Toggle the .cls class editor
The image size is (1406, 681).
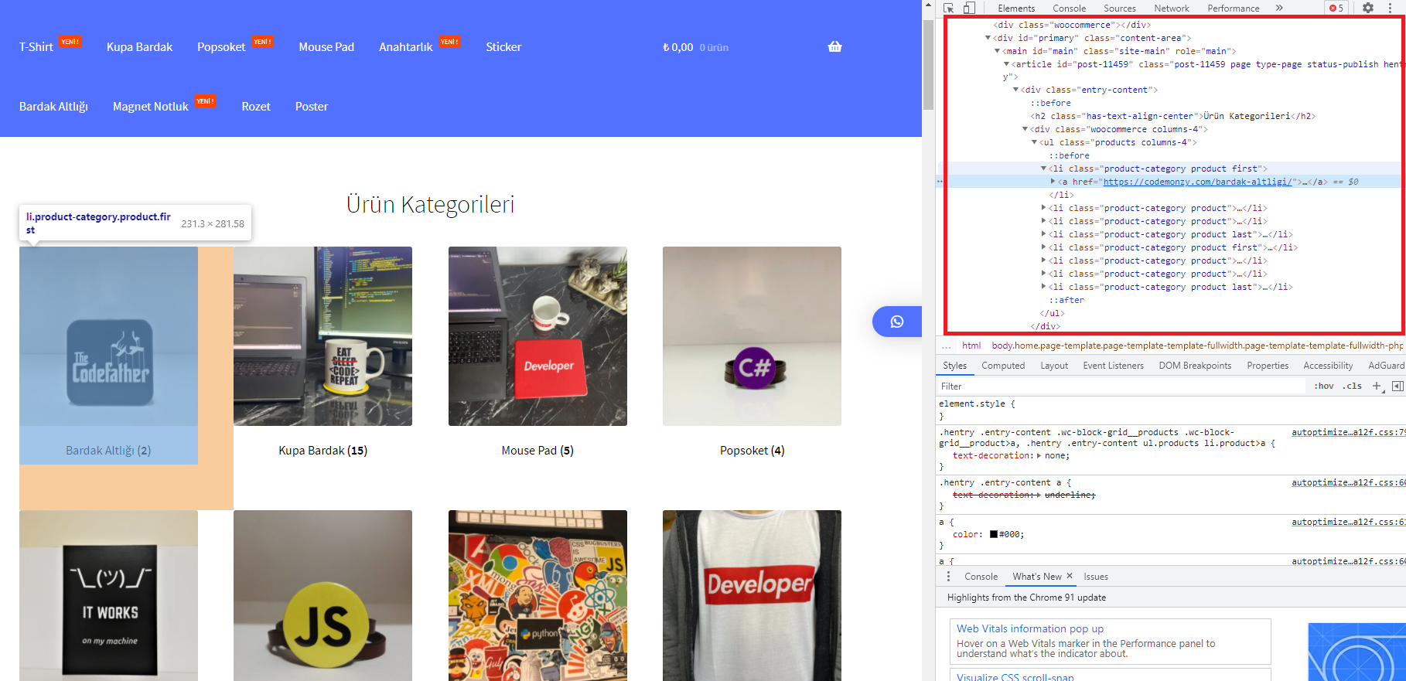point(1353,386)
